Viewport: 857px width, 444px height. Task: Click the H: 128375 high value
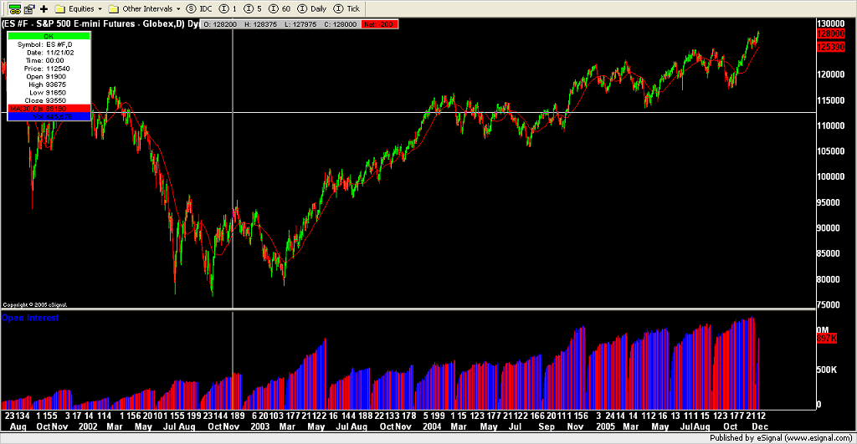260,24
